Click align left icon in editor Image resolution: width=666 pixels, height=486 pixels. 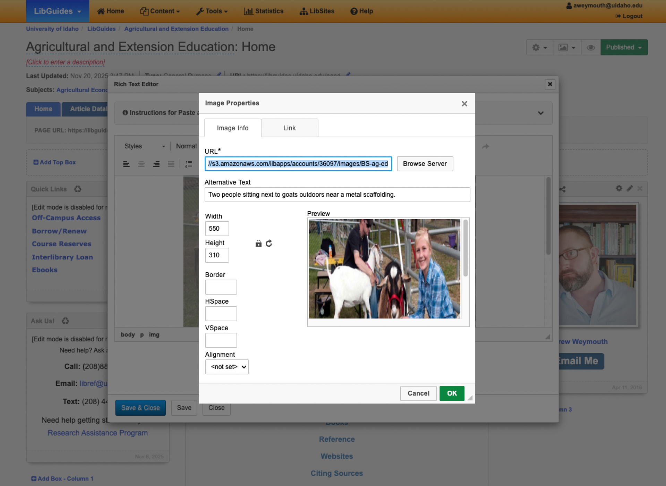click(x=126, y=164)
